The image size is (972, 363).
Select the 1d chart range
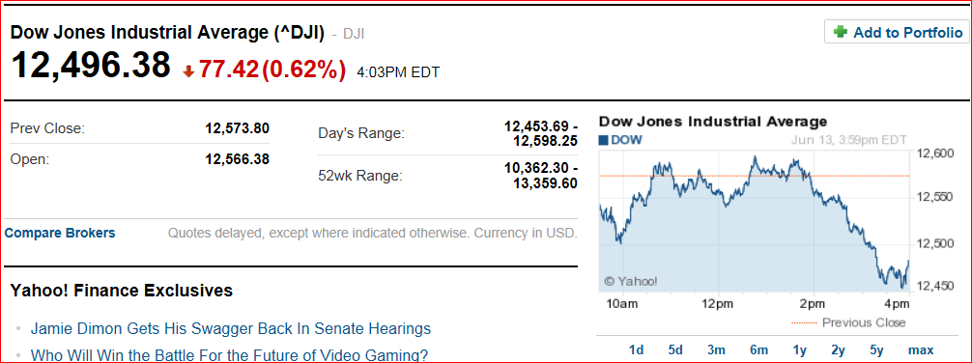636,350
